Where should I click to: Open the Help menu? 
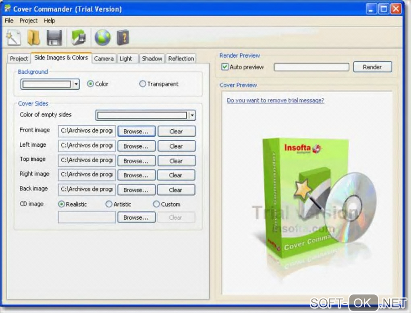pyautogui.click(x=49, y=21)
